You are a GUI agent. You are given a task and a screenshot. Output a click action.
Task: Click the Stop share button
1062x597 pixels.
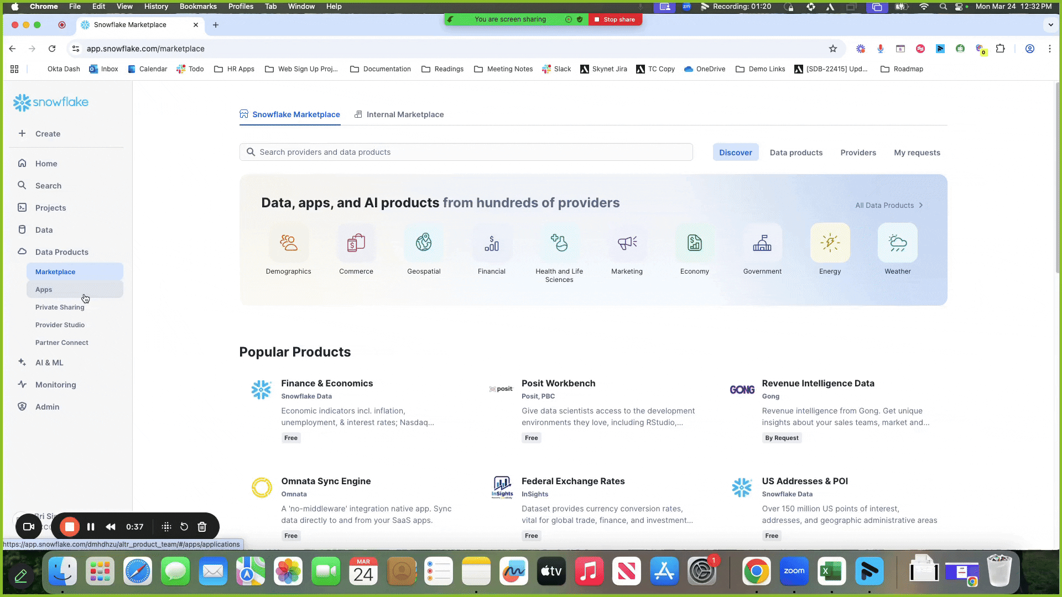point(615,19)
